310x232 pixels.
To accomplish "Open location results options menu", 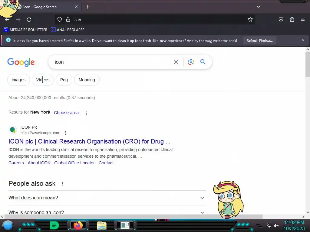I will 86,113.
